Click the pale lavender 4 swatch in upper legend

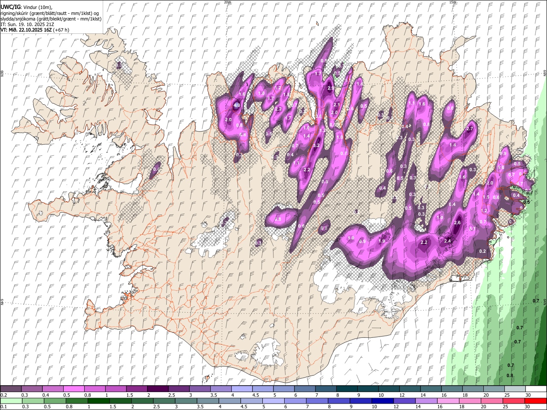point(242,389)
